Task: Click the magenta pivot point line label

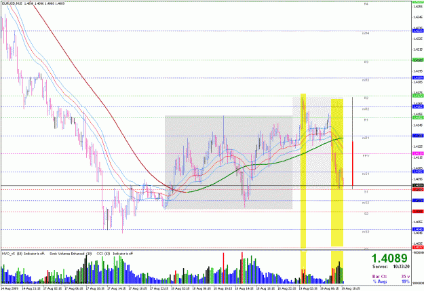Action: pos(366,156)
